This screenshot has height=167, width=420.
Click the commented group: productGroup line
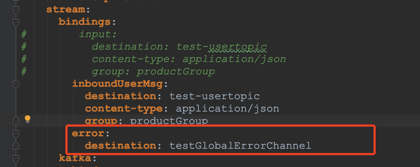coord(153,71)
